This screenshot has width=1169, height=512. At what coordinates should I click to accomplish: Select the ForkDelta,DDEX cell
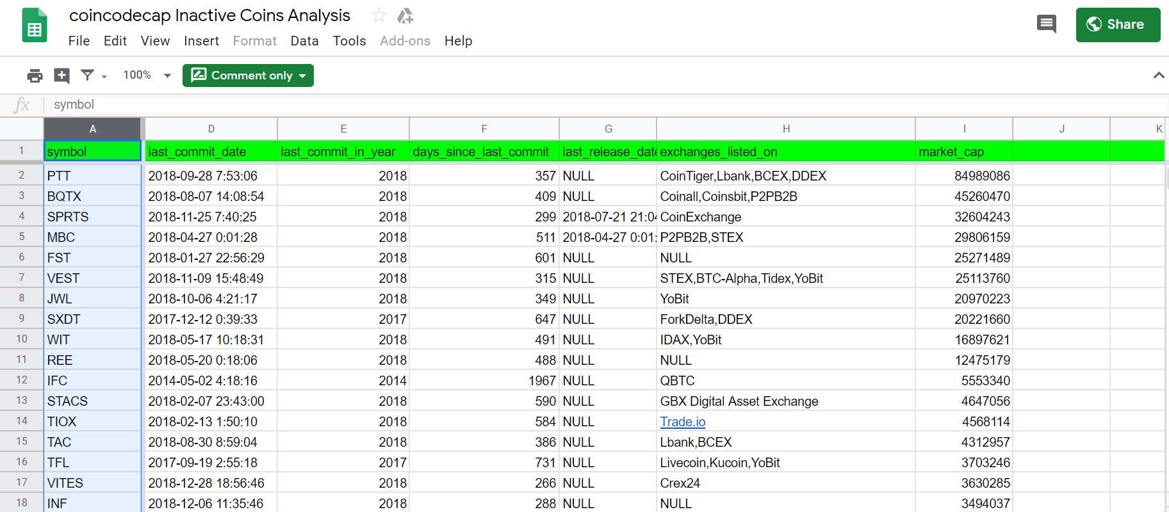786,319
